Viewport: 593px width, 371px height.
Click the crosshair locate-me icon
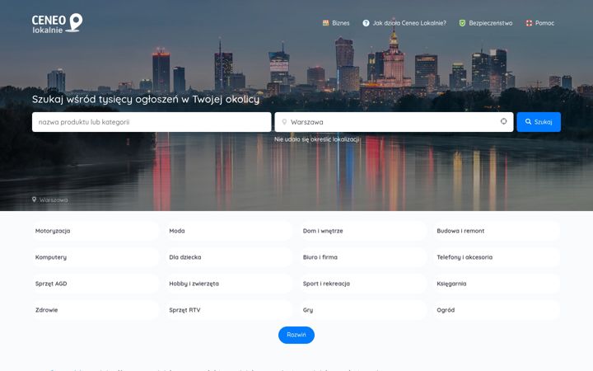click(503, 121)
